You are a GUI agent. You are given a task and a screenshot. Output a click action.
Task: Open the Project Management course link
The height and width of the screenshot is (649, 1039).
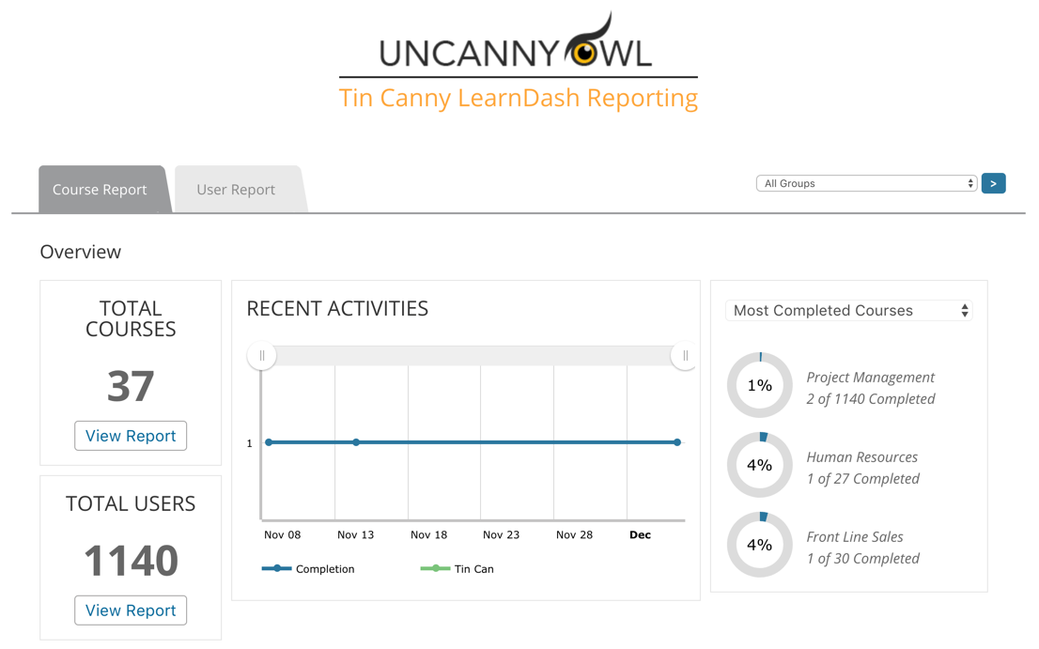pos(870,378)
